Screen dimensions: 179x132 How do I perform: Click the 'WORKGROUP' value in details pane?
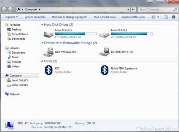[x=53, y=123]
